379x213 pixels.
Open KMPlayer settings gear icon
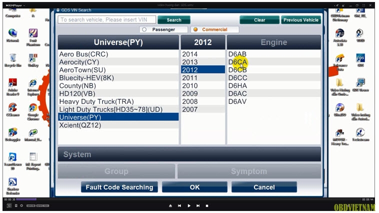(x=21, y=206)
